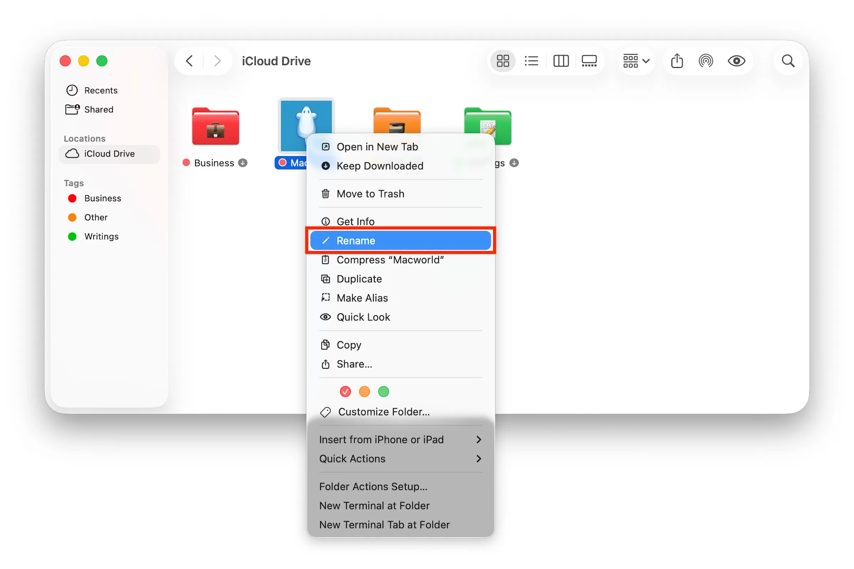The width and height of the screenshot is (854, 569).
Task: Switch to gallery view
Action: (x=589, y=60)
